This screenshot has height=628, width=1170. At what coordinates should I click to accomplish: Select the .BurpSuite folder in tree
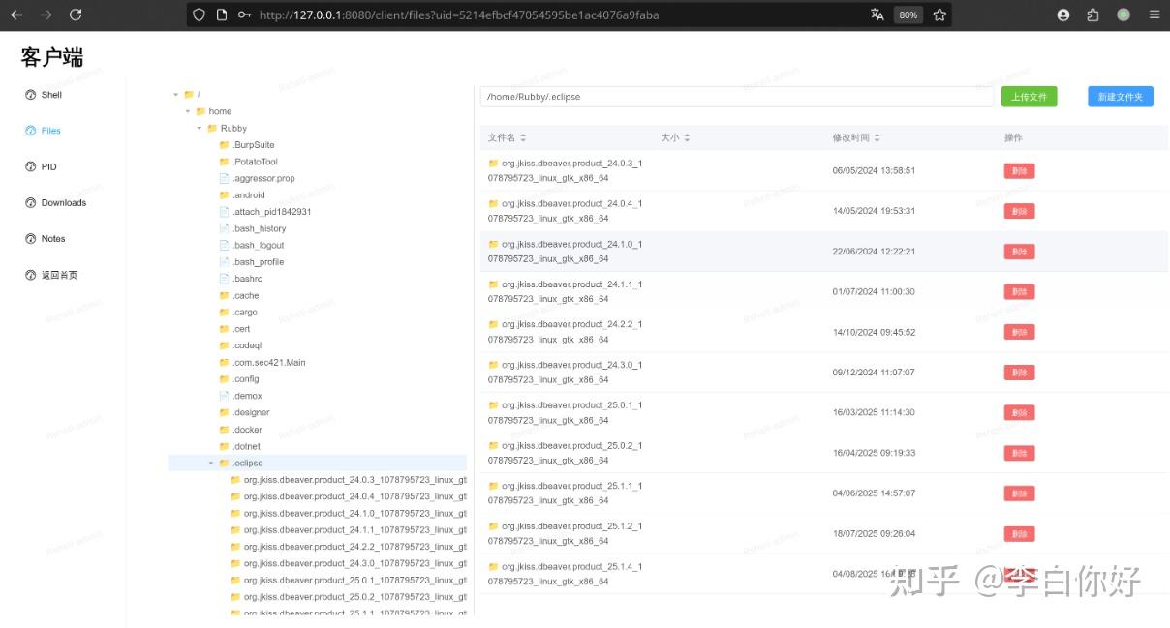pyautogui.click(x=254, y=145)
